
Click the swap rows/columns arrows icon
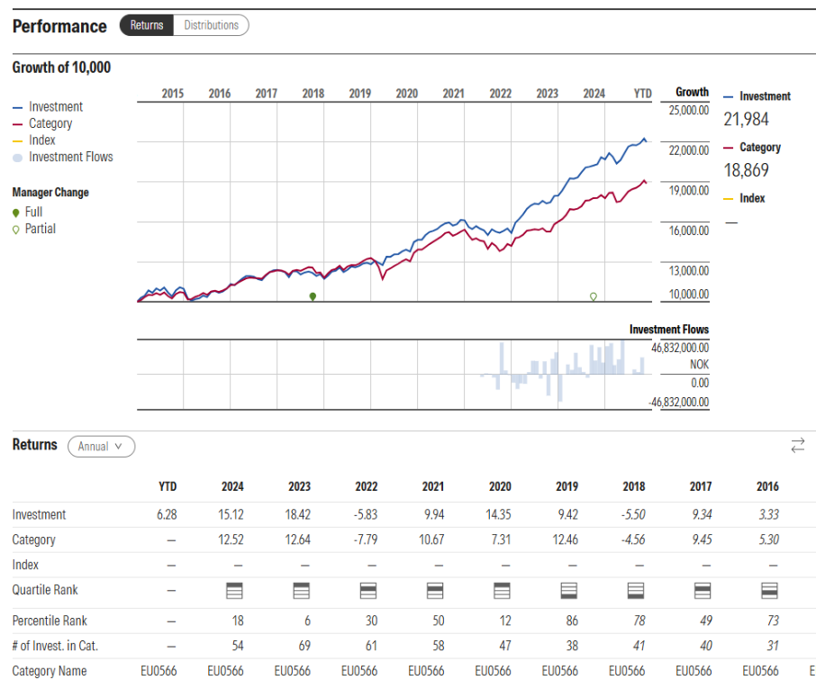point(797,445)
